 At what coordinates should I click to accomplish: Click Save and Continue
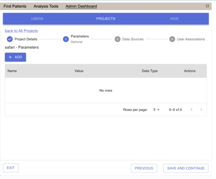(186, 168)
